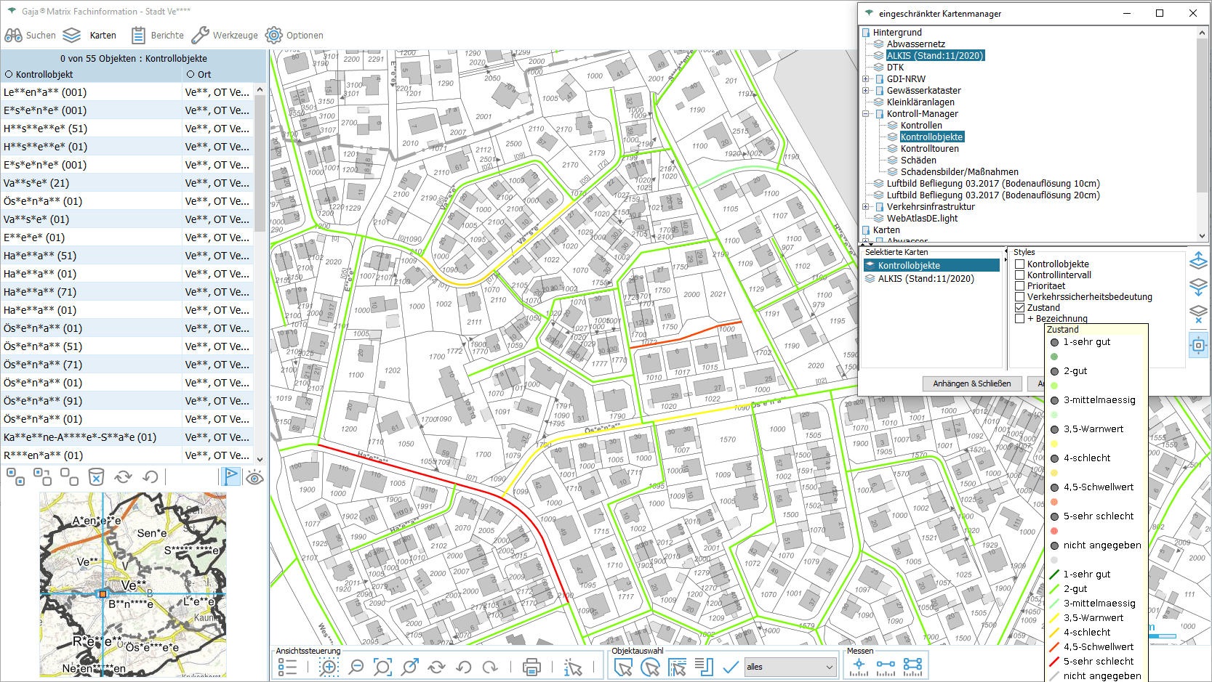
Task: Click the trash bin delete-selection icon
Action: tap(96, 477)
